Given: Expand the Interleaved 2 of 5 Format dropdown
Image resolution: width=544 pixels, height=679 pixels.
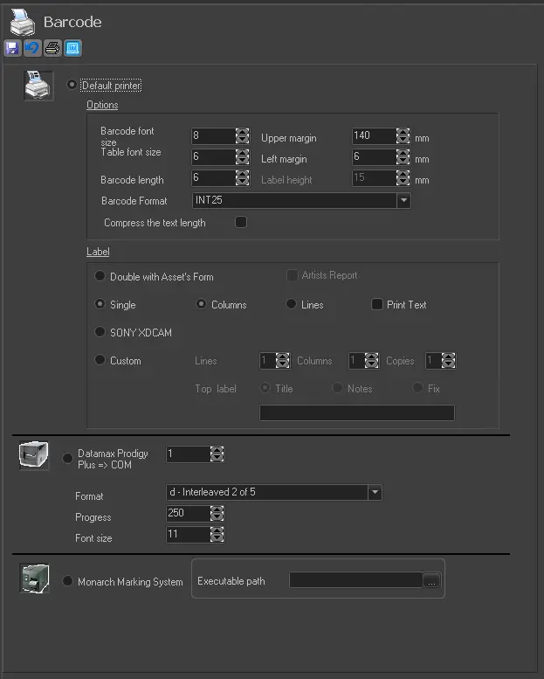Looking at the screenshot, I should coord(375,493).
